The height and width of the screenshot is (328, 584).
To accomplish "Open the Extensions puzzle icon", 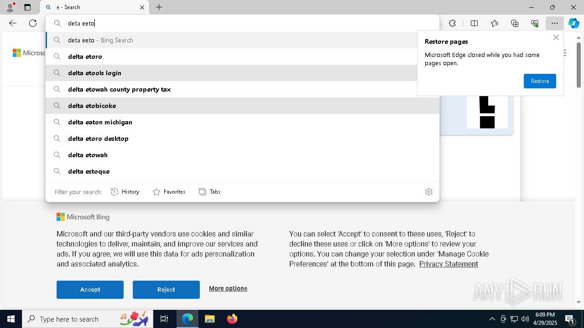I will click(x=452, y=23).
